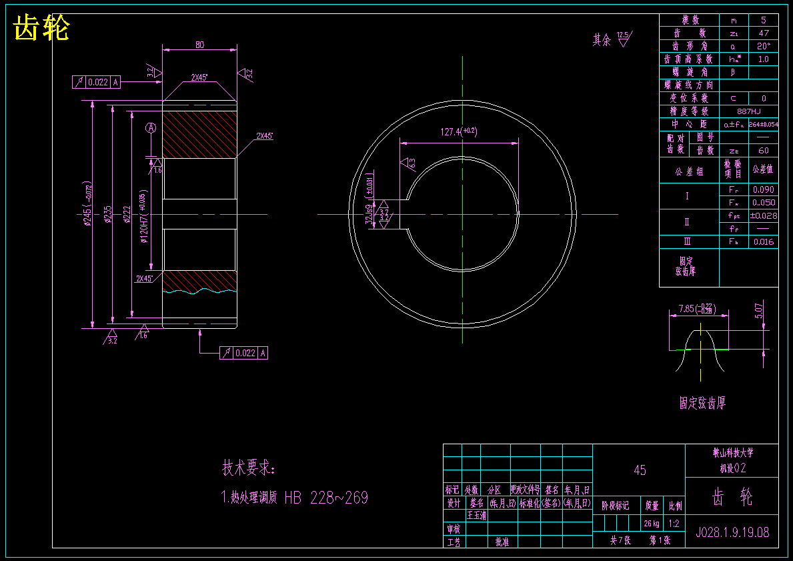Image resolution: width=793 pixels, height=561 pixels.
Task: Click the yellow 齿轮 title text
Action: click(x=41, y=28)
